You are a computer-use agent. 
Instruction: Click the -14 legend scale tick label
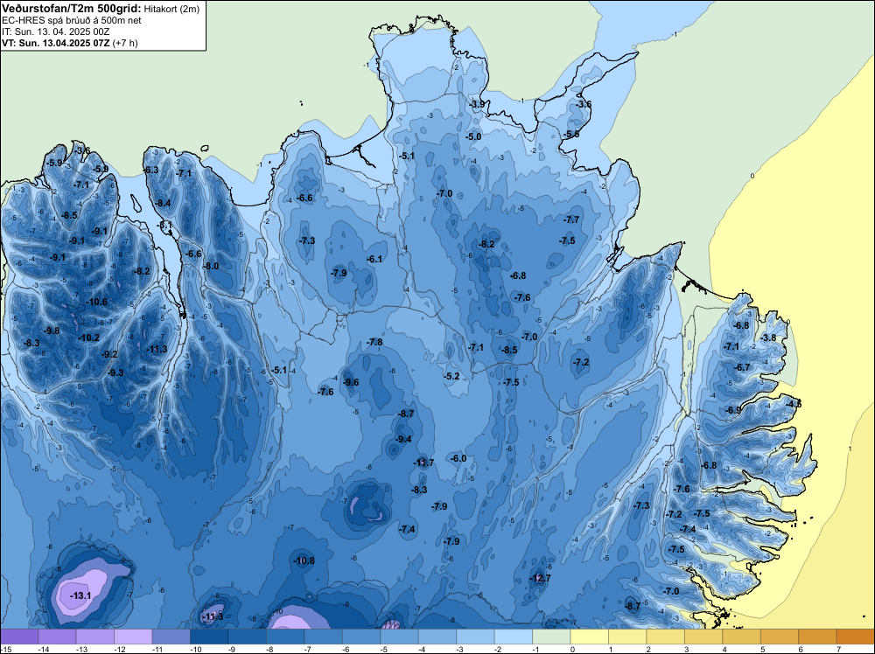click(44, 650)
